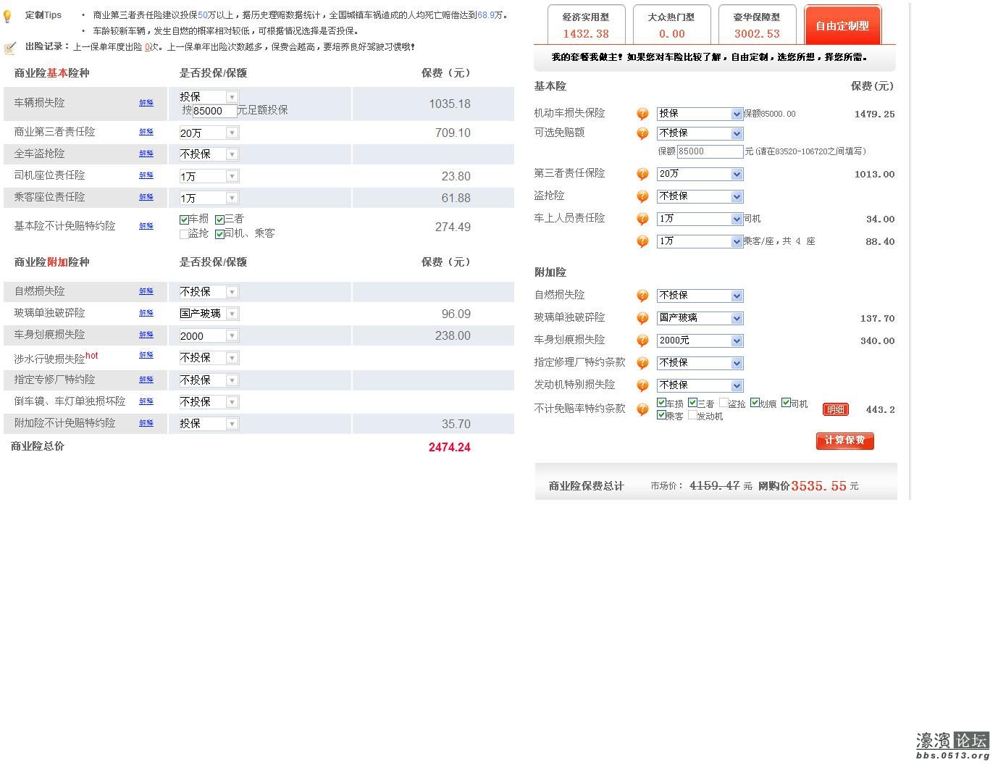The width and height of the screenshot is (998, 765).
Task: Open the 盗抢险 question mark help icon
Action: pos(642,196)
